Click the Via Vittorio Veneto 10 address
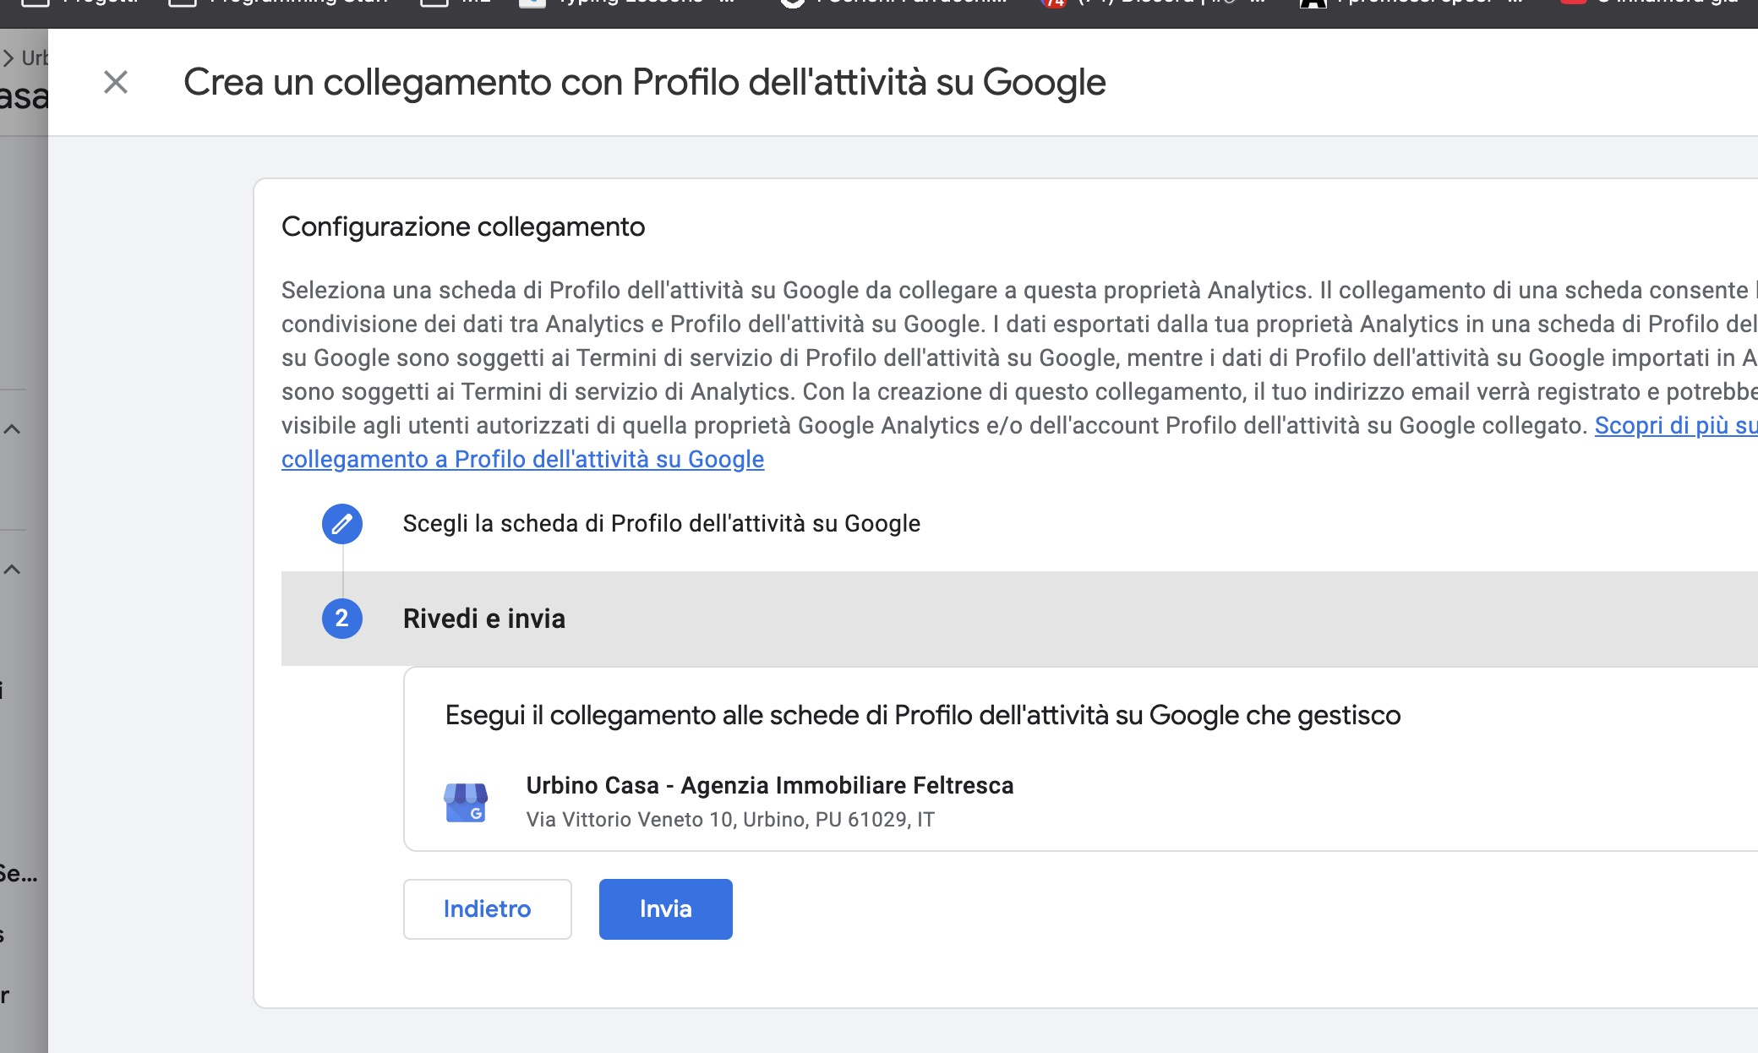 point(730,820)
